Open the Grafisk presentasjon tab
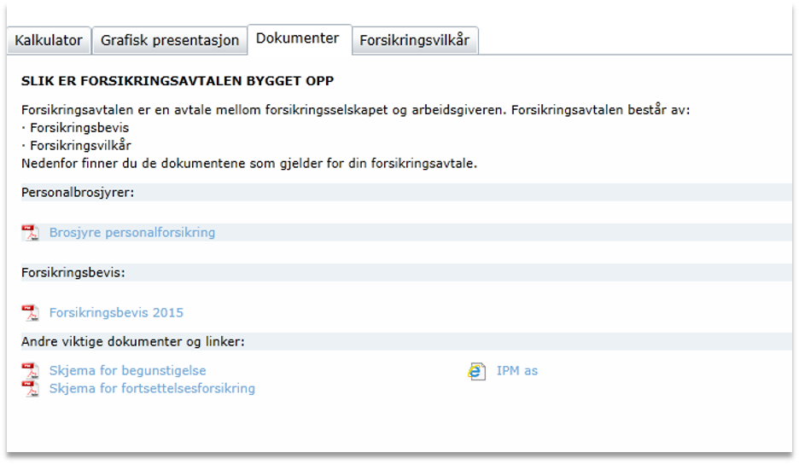Image resolution: width=799 pixels, height=464 pixels. point(170,40)
